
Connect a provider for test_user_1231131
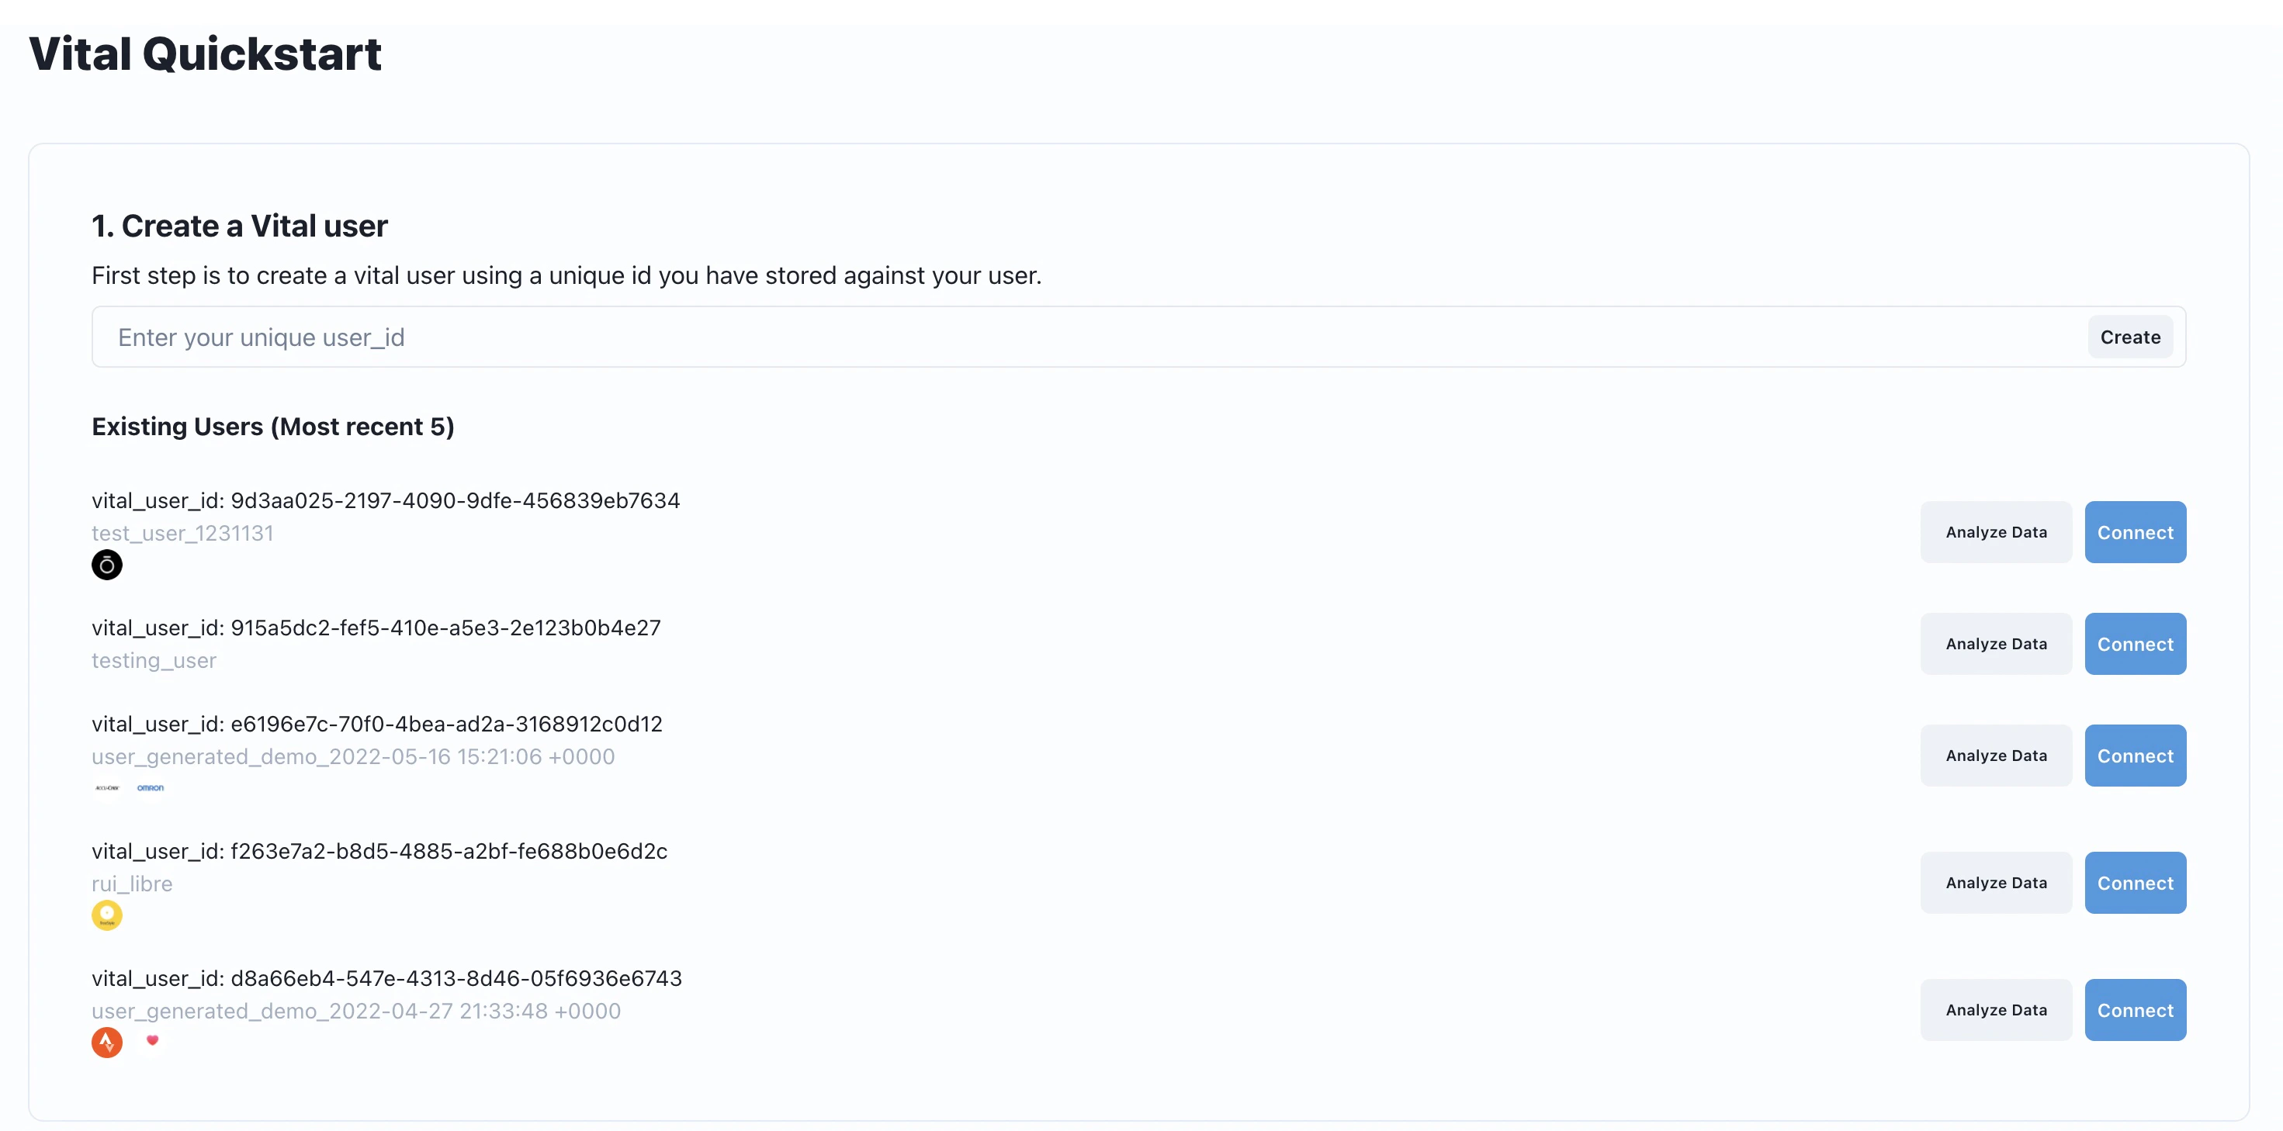pyautogui.click(x=2134, y=532)
